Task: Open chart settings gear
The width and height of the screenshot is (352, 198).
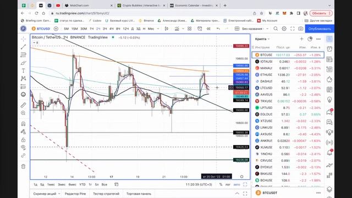Action: click(284, 29)
